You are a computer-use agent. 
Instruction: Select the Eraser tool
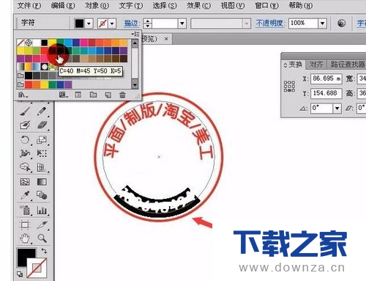(42, 125)
